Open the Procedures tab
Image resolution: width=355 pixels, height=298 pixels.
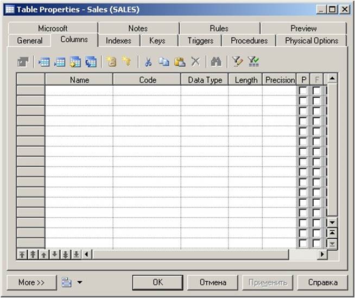pos(249,41)
